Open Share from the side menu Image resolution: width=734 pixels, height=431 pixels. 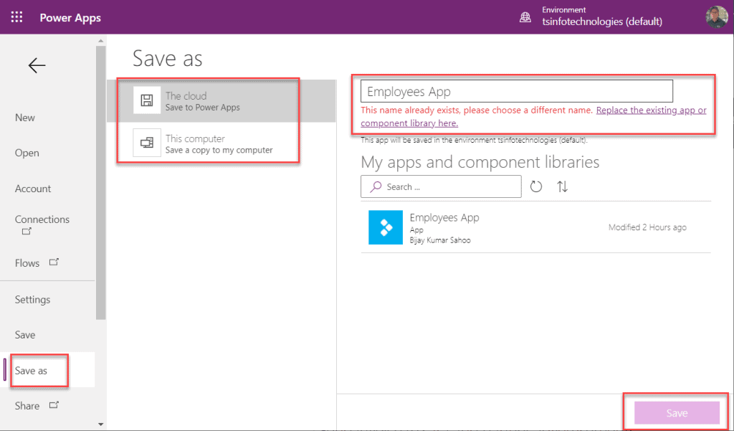27,406
